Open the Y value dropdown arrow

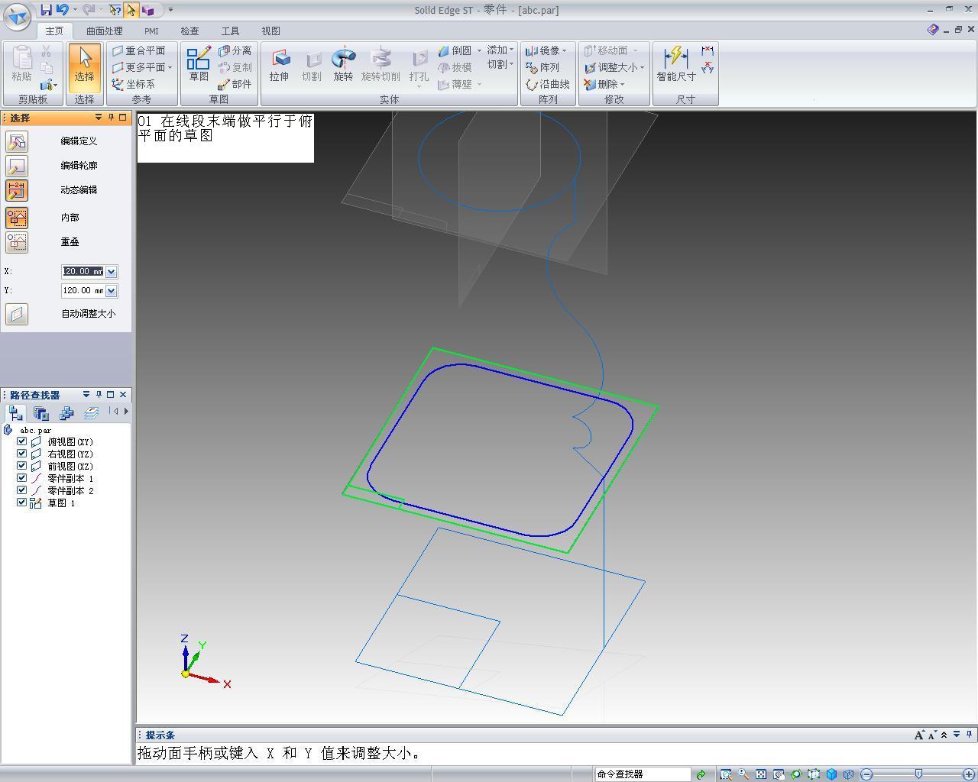point(112,291)
